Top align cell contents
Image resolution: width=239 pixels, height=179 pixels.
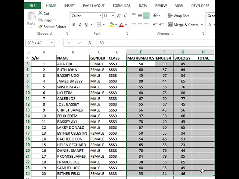[134, 15]
